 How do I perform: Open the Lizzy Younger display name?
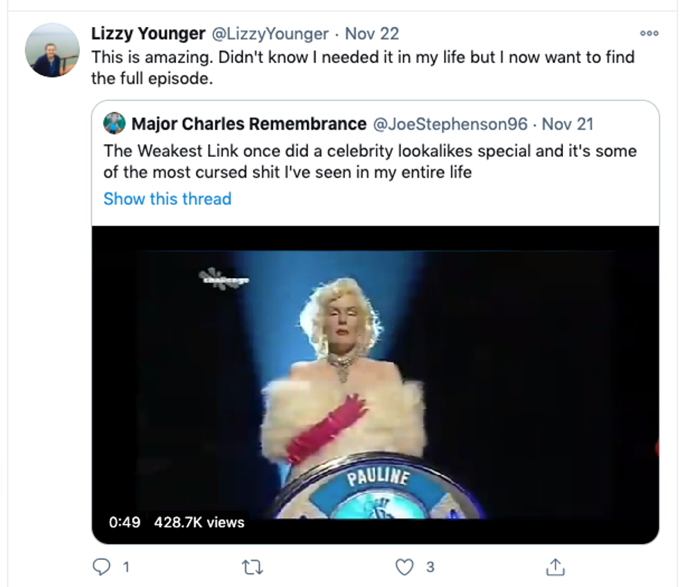pos(148,33)
